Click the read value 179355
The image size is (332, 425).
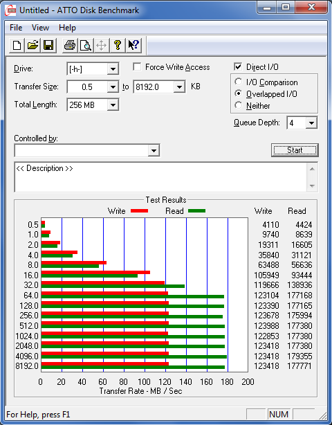(x=299, y=356)
